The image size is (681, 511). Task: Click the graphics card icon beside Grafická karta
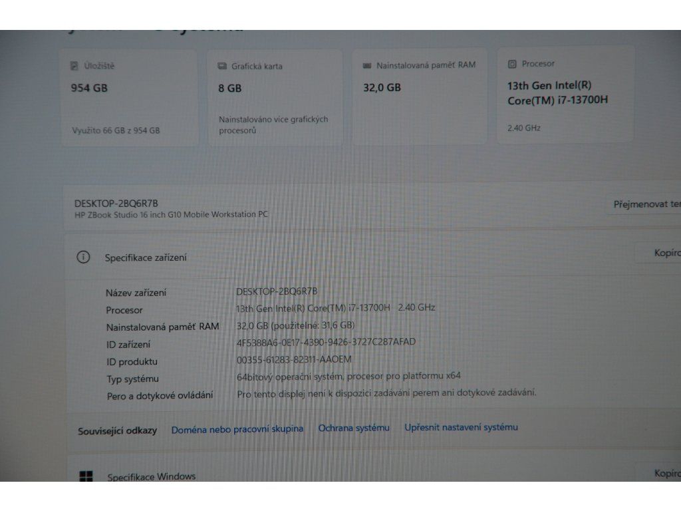(222, 66)
